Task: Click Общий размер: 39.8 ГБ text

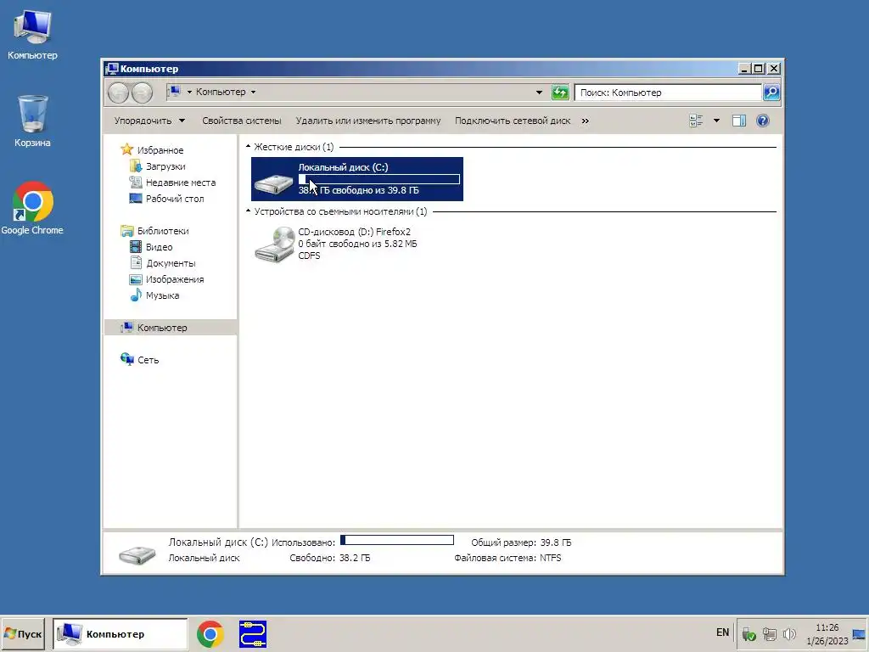Action: tap(521, 542)
